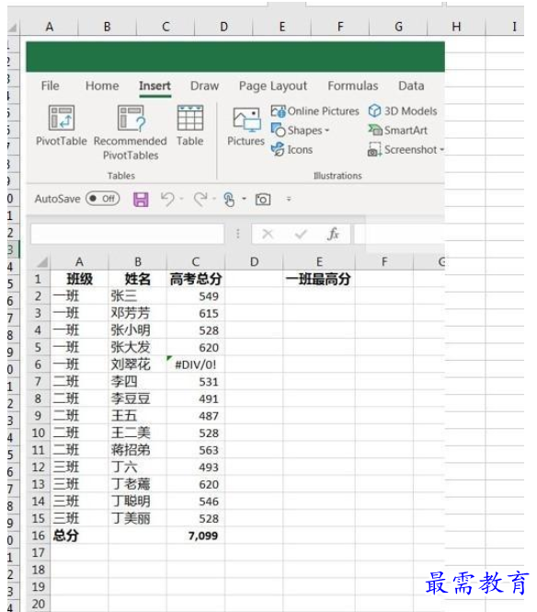
Task: Undo the last action
Action: [167, 199]
